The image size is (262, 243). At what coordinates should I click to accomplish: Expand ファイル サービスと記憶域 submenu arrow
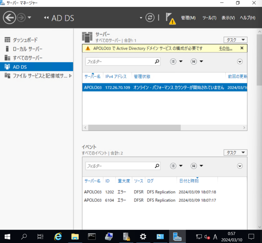pyautogui.click(x=70, y=76)
